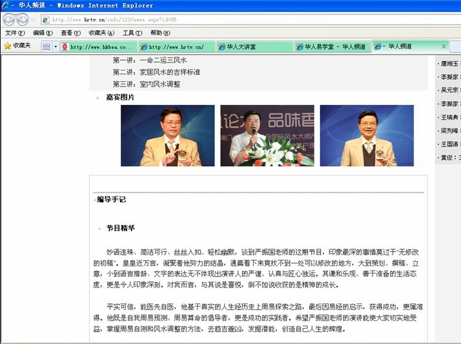
Task: Expand the tab list dropdown arrow
Action: (x=55, y=47)
